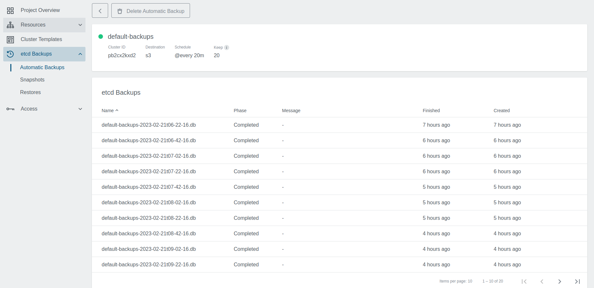Expand the Access section chevron

(x=80, y=109)
